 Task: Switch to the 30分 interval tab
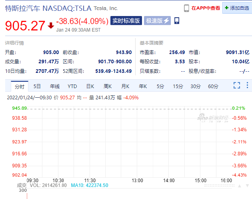point(196,86)
